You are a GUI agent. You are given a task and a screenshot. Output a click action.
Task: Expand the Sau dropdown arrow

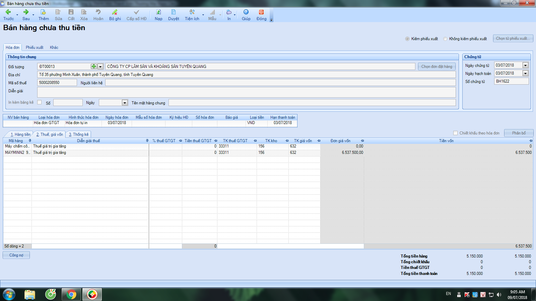point(33,15)
